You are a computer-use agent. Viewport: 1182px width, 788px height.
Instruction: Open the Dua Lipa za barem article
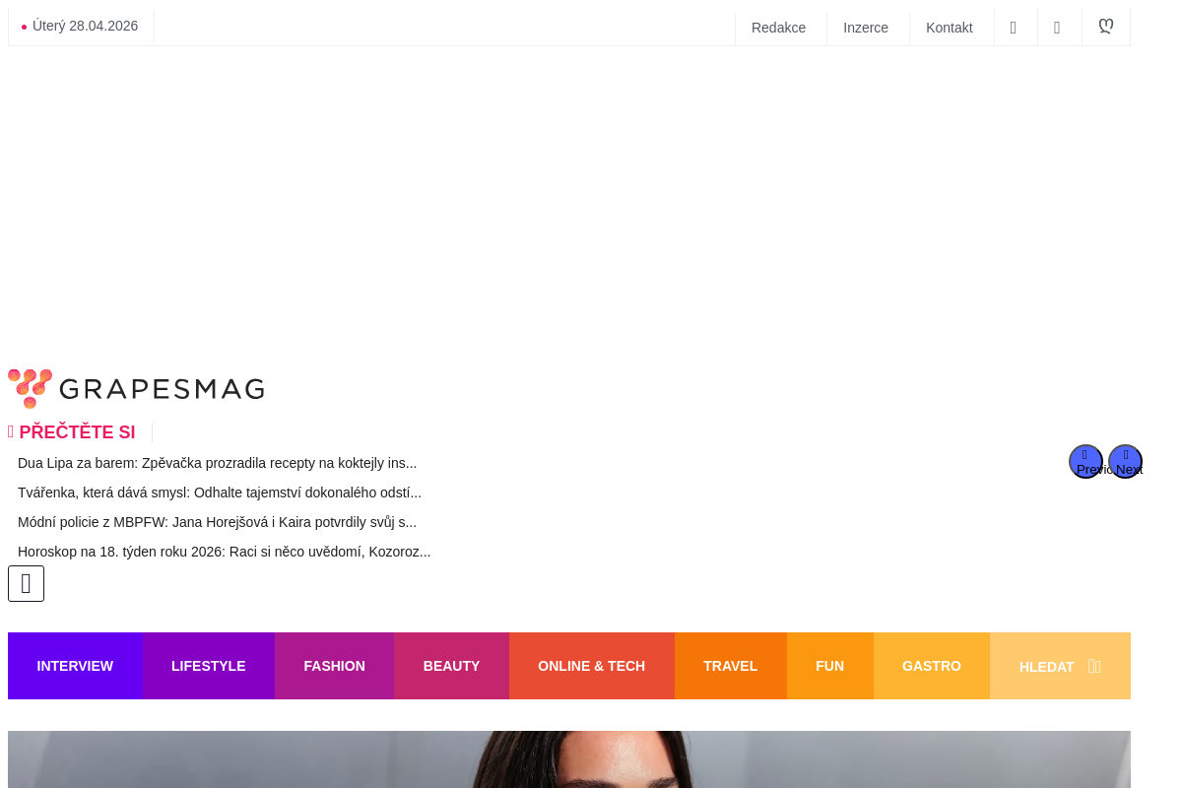[218, 463]
